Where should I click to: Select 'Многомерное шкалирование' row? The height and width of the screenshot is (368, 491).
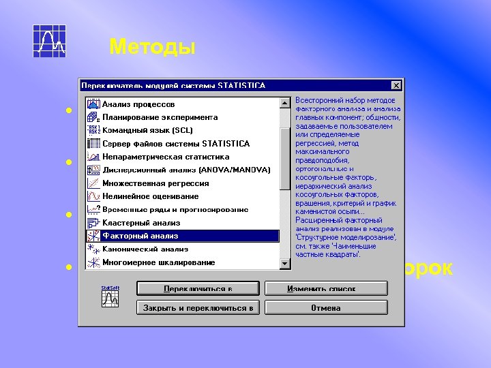(183, 262)
